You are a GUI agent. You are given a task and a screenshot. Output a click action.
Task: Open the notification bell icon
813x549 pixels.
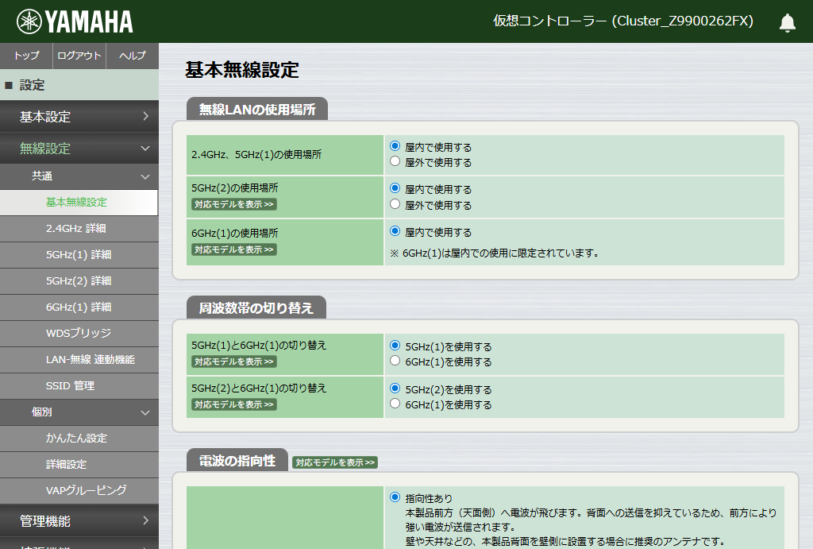point(787,22)
